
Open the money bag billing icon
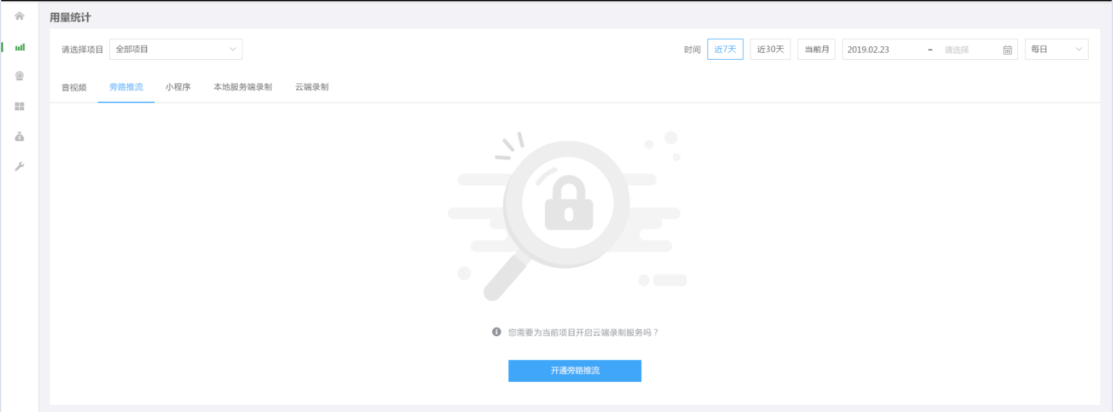click(x=19, y=136)
